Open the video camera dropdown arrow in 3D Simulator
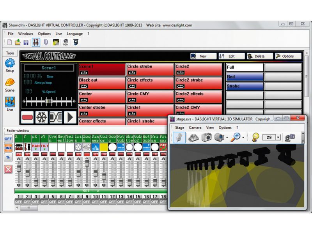The image size is (312, 234). (x=227, y=138)
